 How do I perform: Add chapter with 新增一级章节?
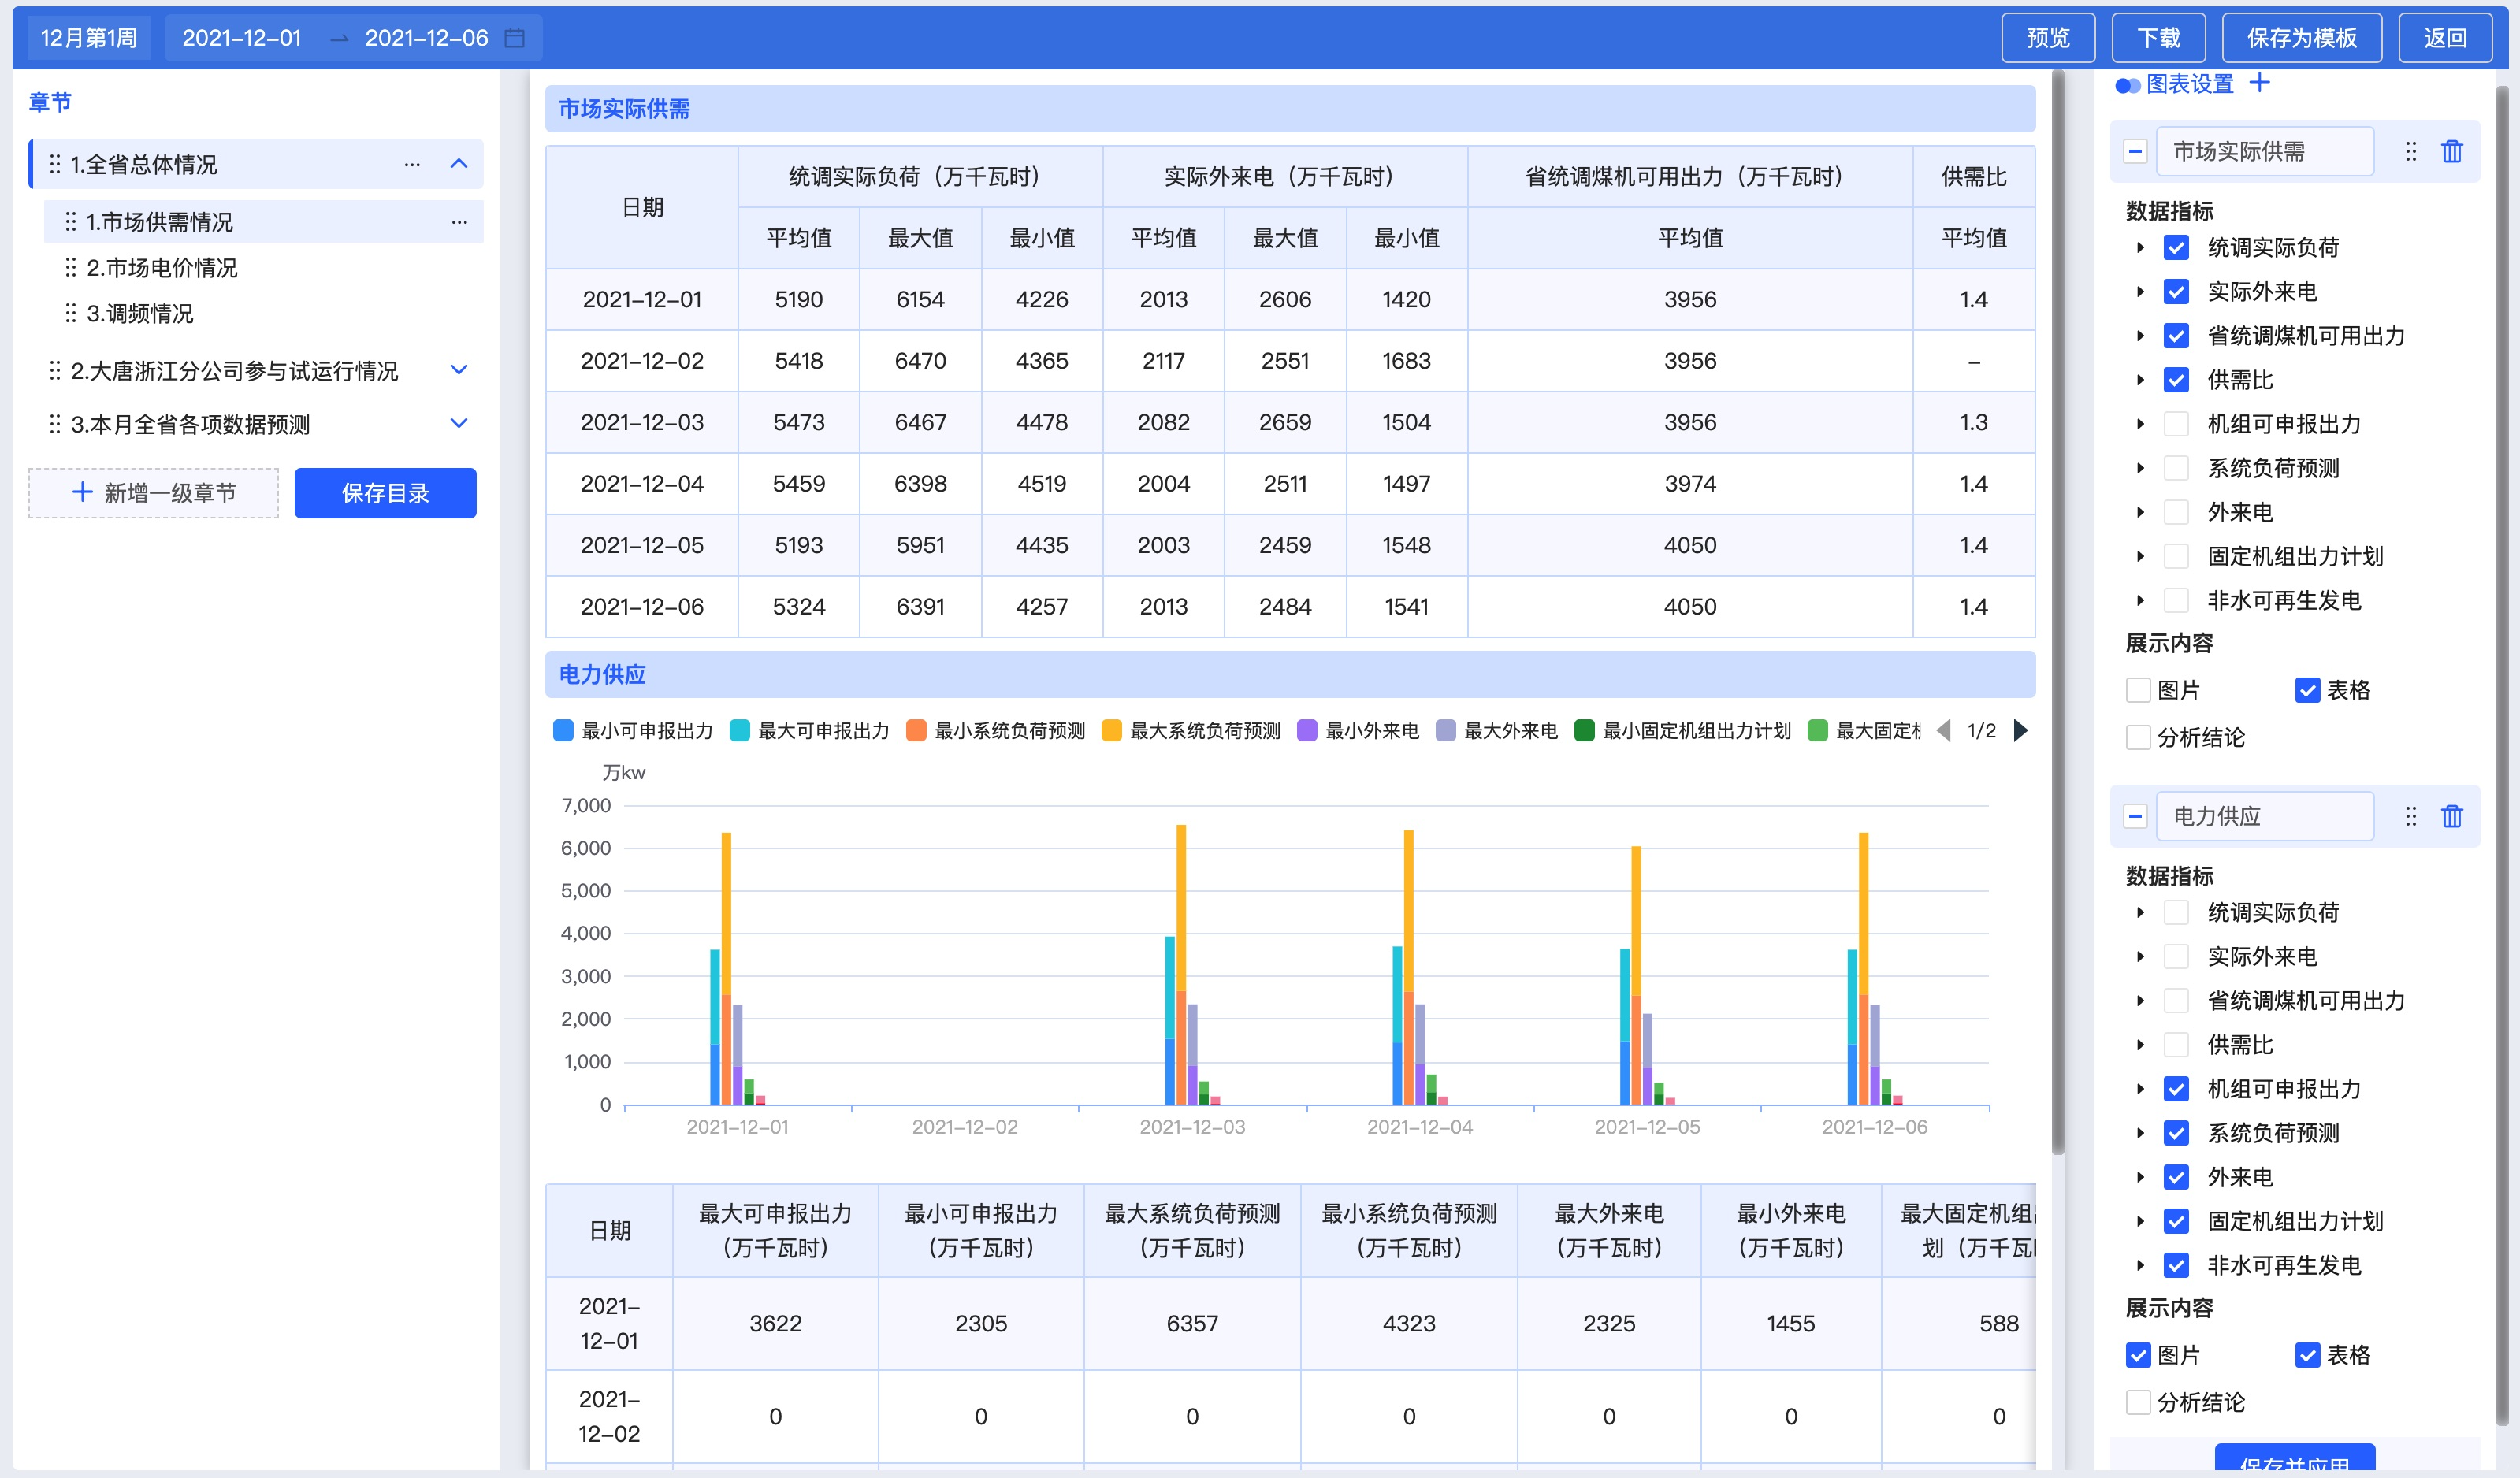[153, 493]
